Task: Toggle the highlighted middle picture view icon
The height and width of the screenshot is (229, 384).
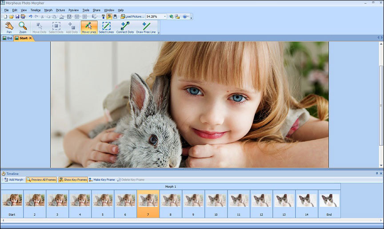Action: (109, 16)
